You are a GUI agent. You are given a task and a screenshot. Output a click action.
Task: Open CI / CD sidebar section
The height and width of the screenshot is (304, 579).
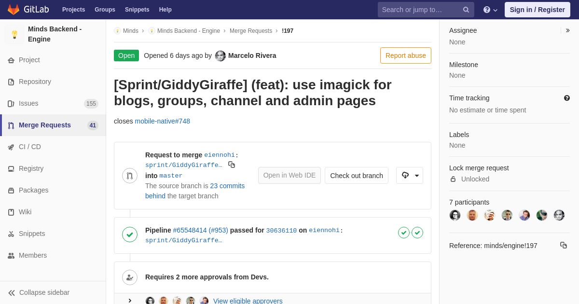coord(53,147)
